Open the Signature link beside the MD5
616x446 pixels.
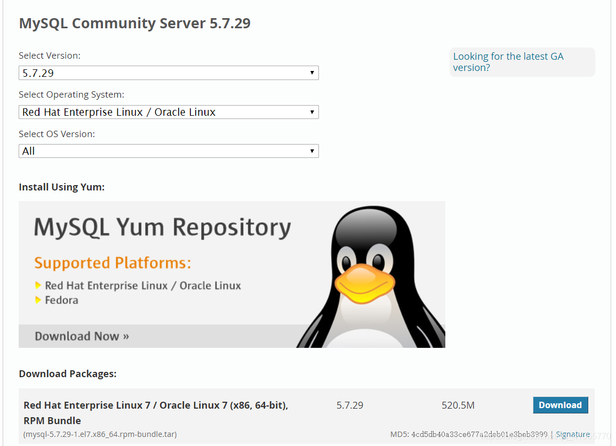tap(573, 434)
